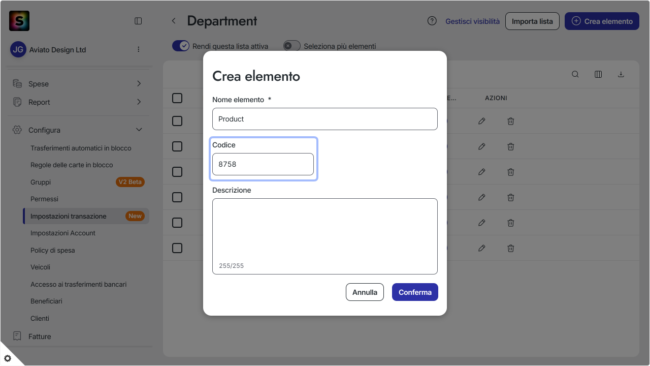
Task: Click the Fatture invoice icon
Action: click(17, 336)
